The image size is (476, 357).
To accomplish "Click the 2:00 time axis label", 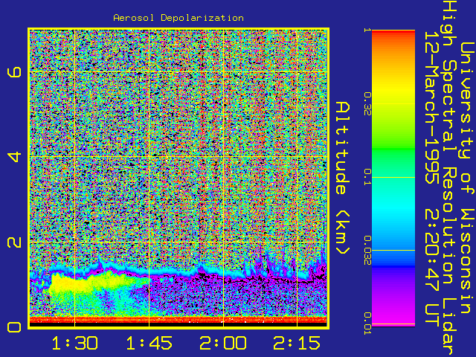I will click(223, 343).
